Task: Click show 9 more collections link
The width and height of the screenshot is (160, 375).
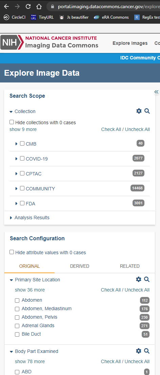Action: (x=23, y=129)
